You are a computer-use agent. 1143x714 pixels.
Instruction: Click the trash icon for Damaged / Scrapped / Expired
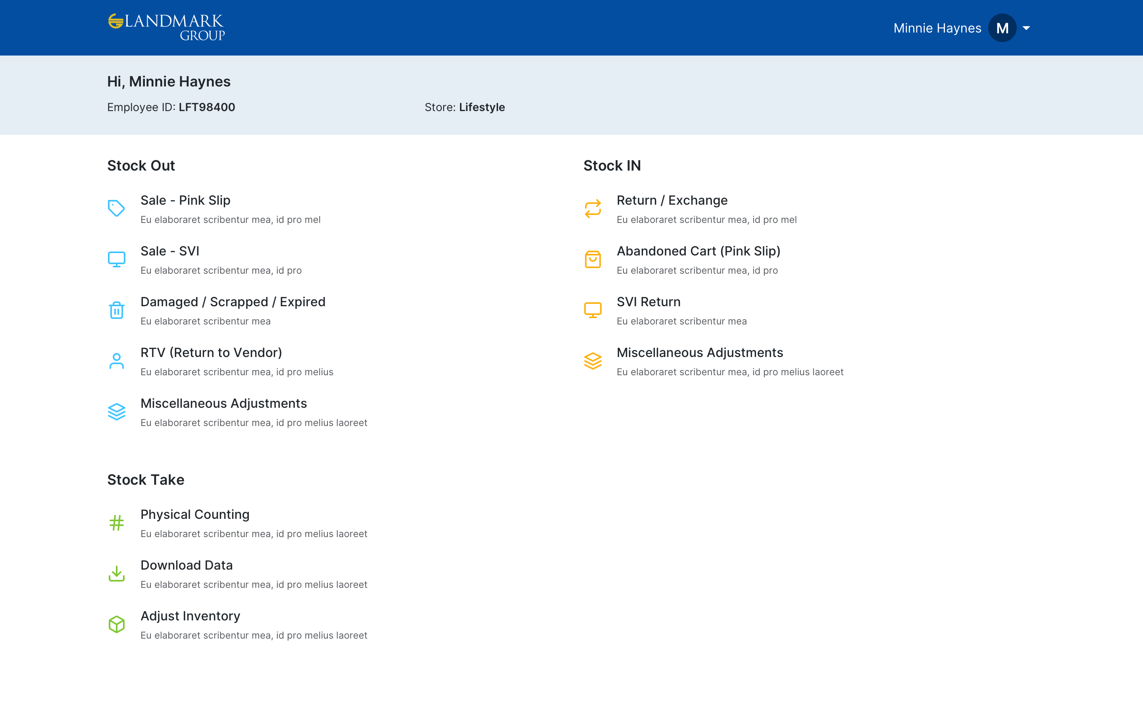116,310
